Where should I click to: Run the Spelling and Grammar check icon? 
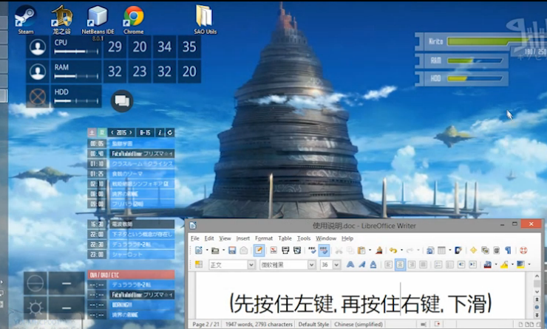point(312,250)
